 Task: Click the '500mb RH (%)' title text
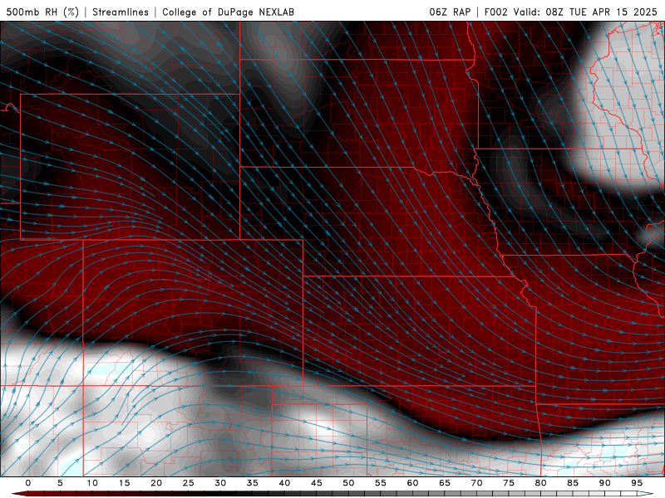click(x=42, y=12)
